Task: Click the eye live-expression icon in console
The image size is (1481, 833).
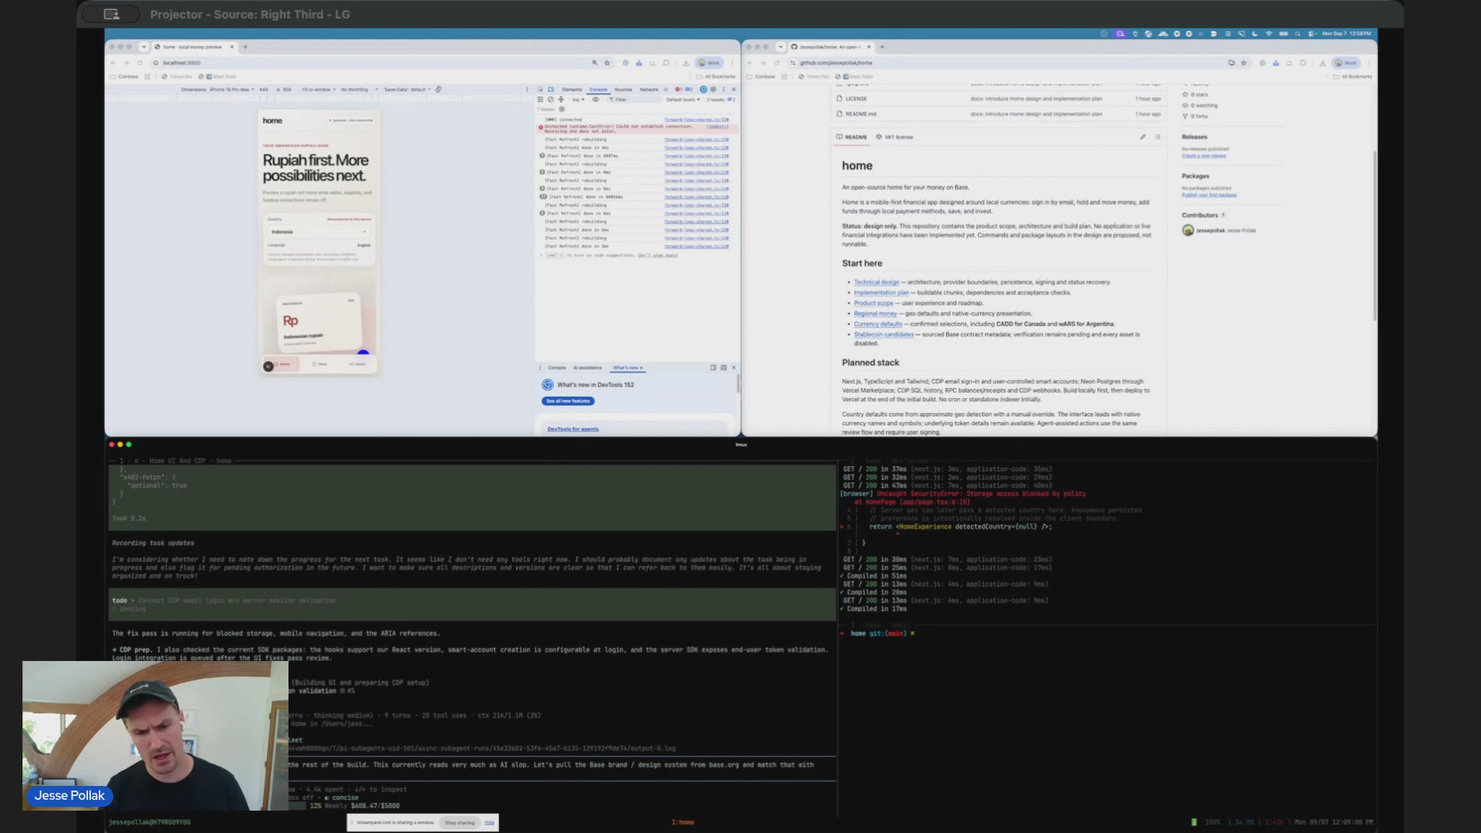Action: [595, 99]
